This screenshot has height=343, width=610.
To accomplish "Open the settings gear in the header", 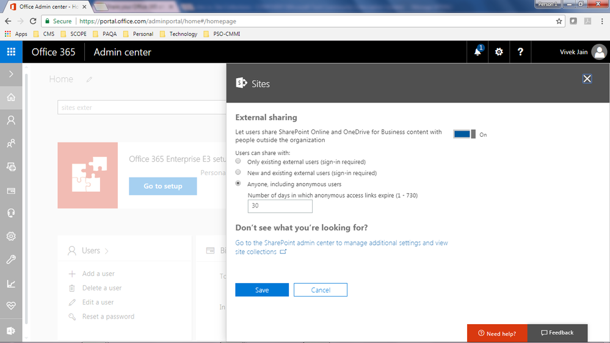I will coord(499,52).
